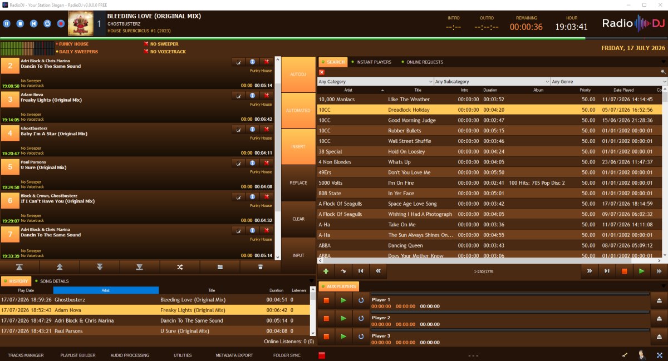
Task: Open the Any Genre dropdown
Action: tap(609, 82)
